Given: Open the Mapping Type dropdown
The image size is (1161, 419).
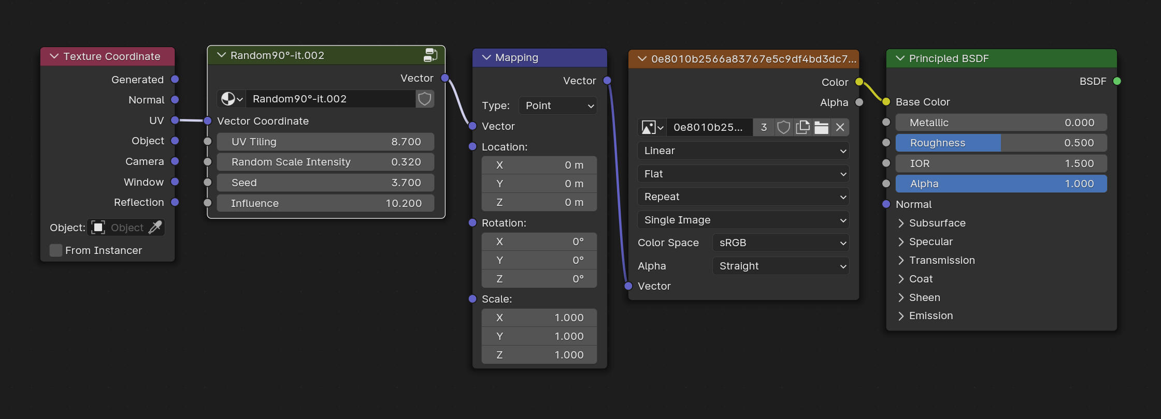Looking at the screenshot, I should pyautogui.click(x=557, y=106).
